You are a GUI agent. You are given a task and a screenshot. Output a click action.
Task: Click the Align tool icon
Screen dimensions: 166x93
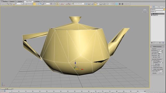tap(89, 4)
